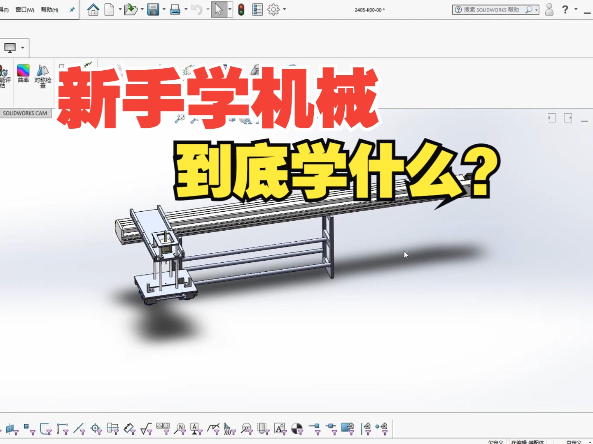593x444 pixels.
Task: Open a file with the folder icon
Action: click(x=131, y=9)
